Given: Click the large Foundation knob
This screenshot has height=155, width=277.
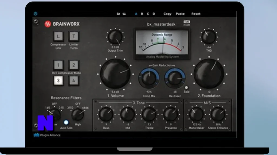Looking at the screenshot, I should point(209,74).
